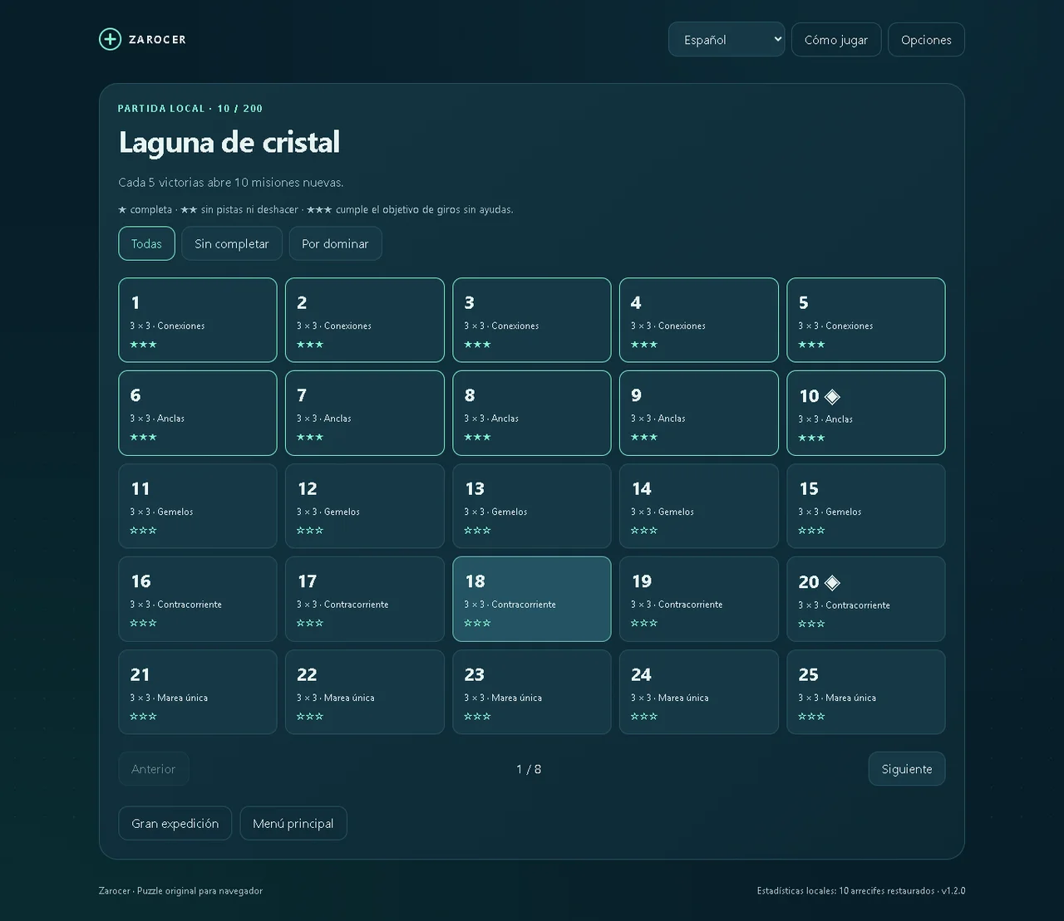Click the diamond icon on level 10
Screen dimensions: 1064x921
click(x=832, y=397)
